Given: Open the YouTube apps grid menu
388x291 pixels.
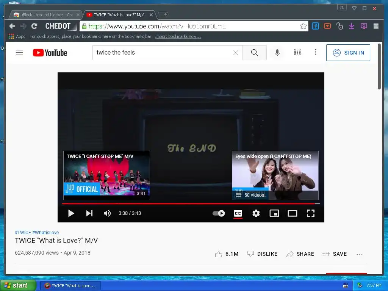Looking at the screenshot, I should pyautogui.click(x=297, y=52).
